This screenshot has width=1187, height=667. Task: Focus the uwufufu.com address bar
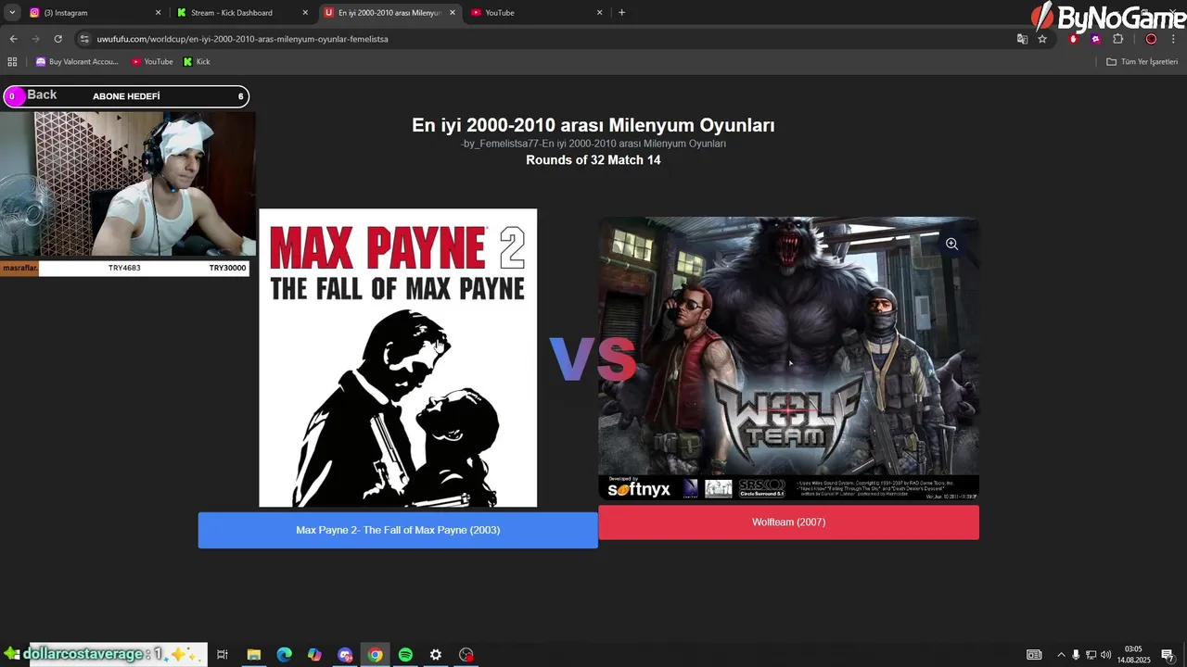pos(547,39)
